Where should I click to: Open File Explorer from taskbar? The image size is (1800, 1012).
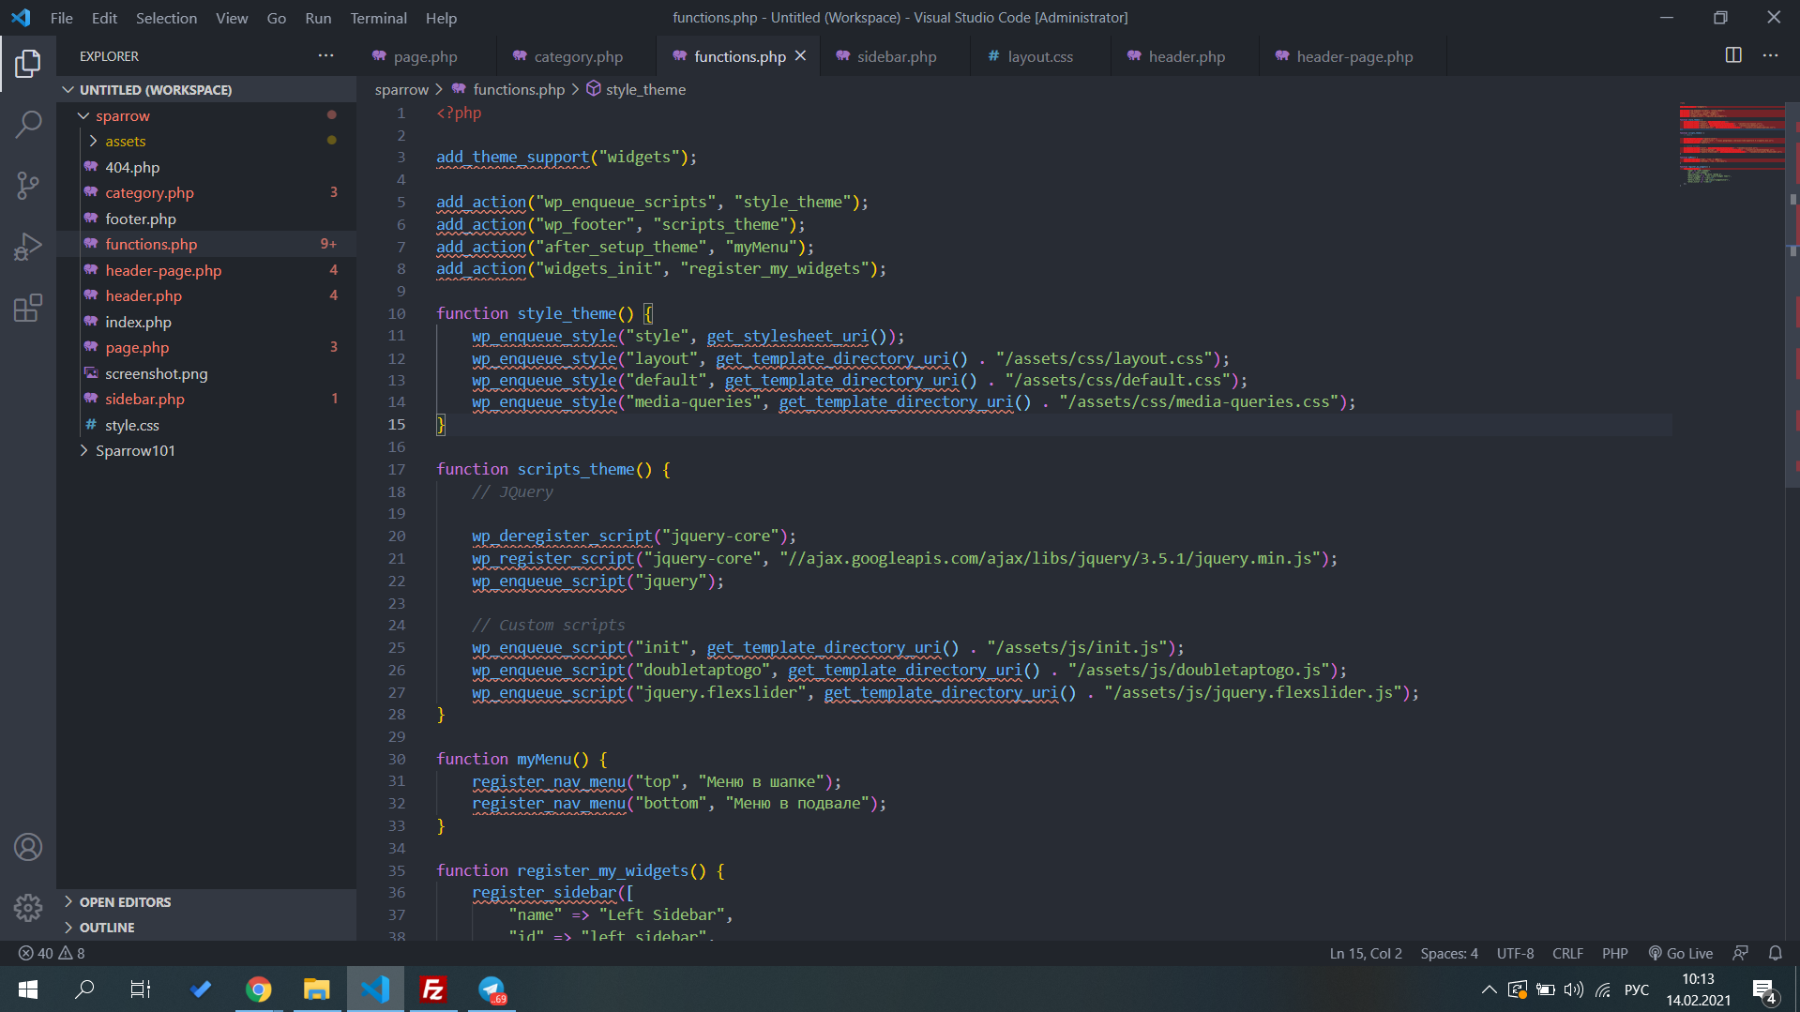tap(316, 989)
